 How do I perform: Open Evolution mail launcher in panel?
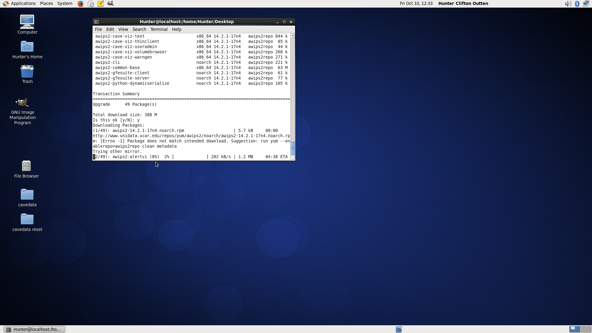(91, 4)
